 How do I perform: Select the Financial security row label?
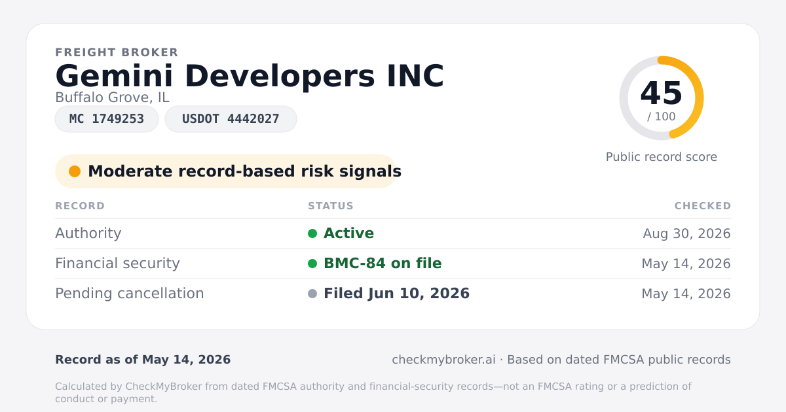click(117, 264)
